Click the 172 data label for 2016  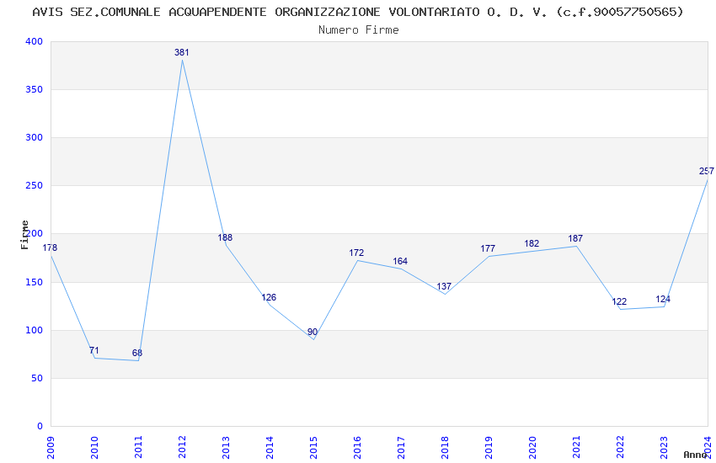[x=356, y=253]
